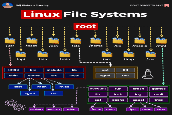Select the X11R6 box
Screen dimensions: 172x115
[x=13, y=70]
